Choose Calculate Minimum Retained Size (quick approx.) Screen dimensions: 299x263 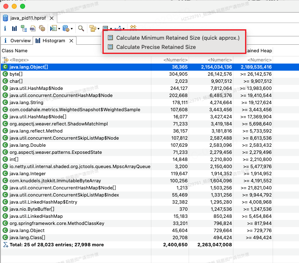pyautogui.click(x=174, y=38)
